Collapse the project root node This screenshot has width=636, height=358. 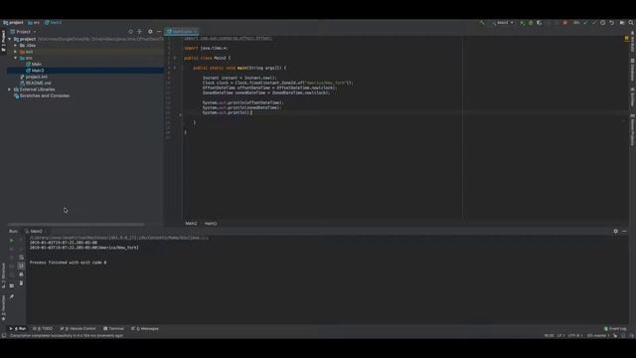tap(10, 40)
